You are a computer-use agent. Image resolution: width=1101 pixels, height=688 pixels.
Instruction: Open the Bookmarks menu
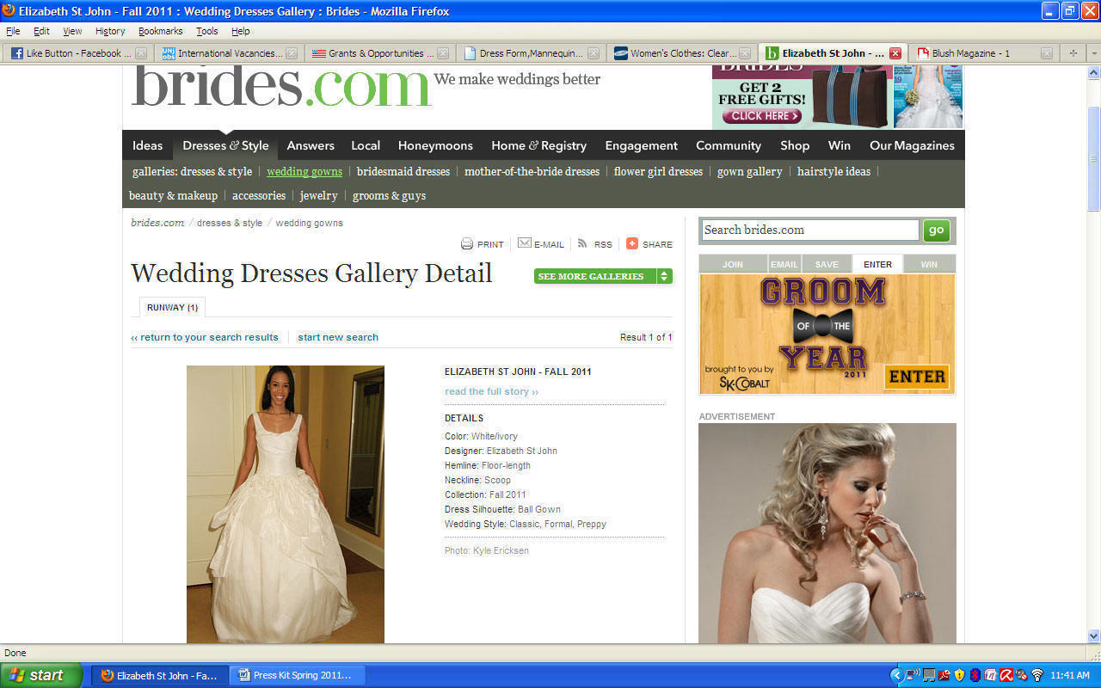160,31
